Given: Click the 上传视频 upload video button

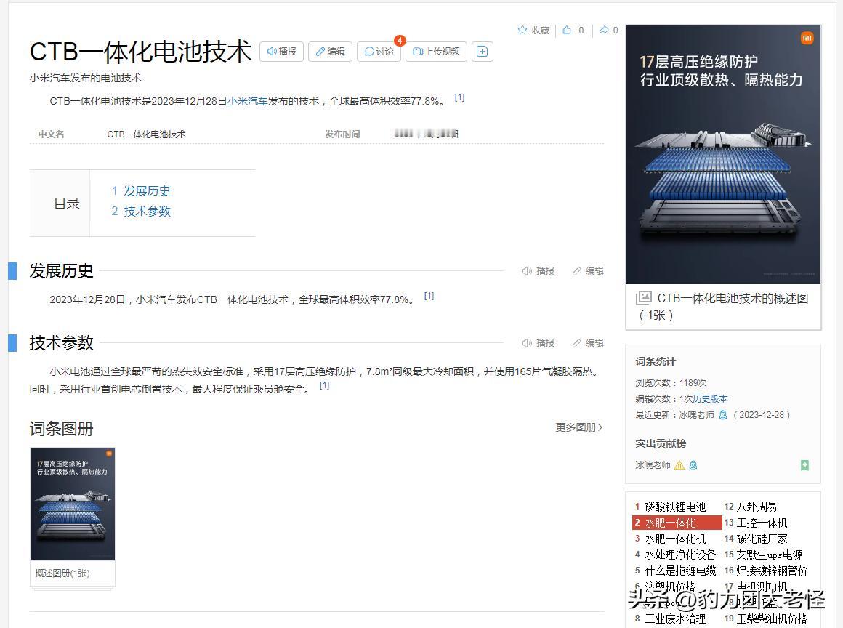Looking at the screenshot, I should tap(436, 52).
